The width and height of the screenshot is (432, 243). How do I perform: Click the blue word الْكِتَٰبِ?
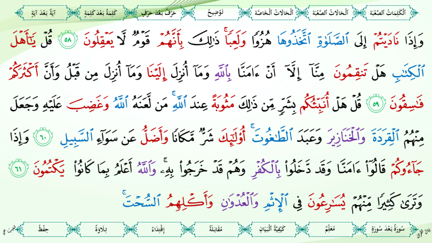[x=408, y=73]
